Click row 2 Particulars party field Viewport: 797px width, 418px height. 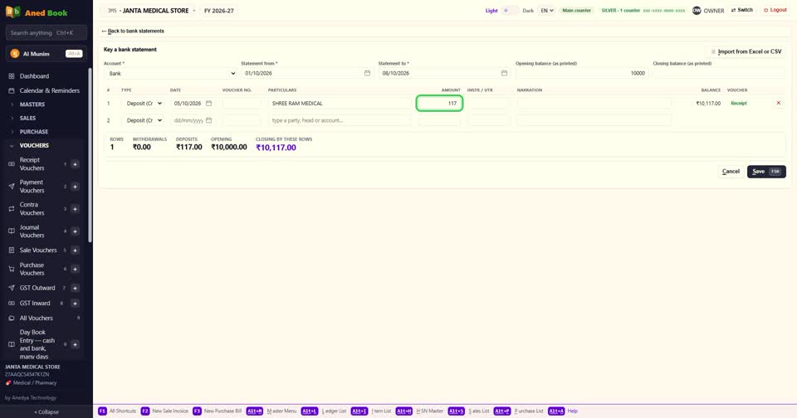click(x=340, y=120)
